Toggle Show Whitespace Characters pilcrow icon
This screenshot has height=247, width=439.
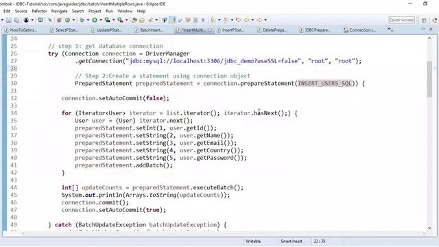[203, 20]
